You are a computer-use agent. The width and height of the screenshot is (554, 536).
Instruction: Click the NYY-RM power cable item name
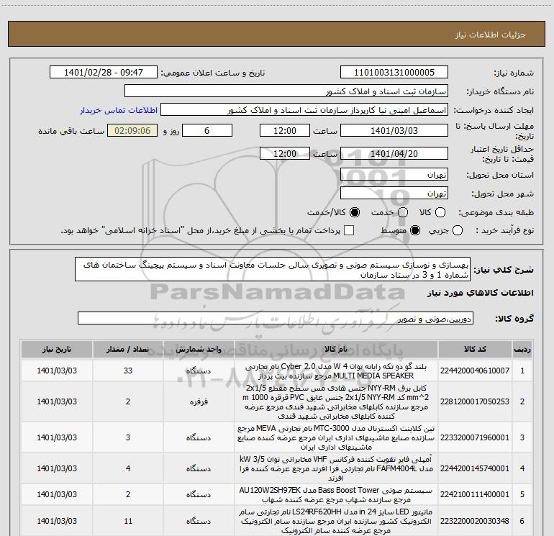pos(336,402)
